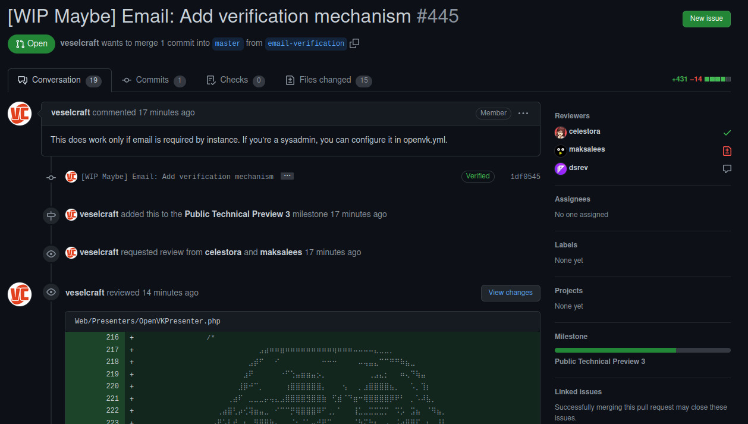
Task: Expand the commit message ellipsis button
Action: pos(287,176)
